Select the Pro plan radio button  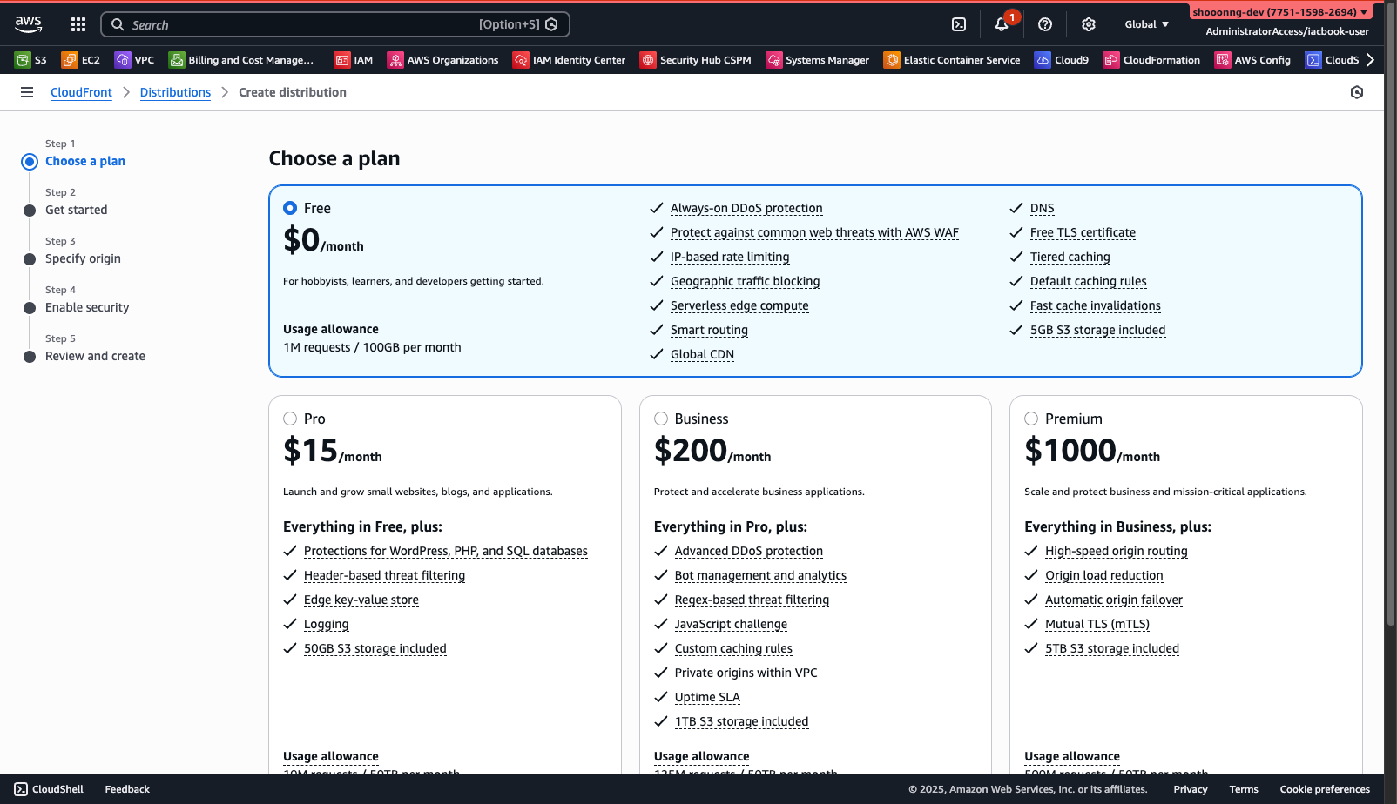(290, 419)
